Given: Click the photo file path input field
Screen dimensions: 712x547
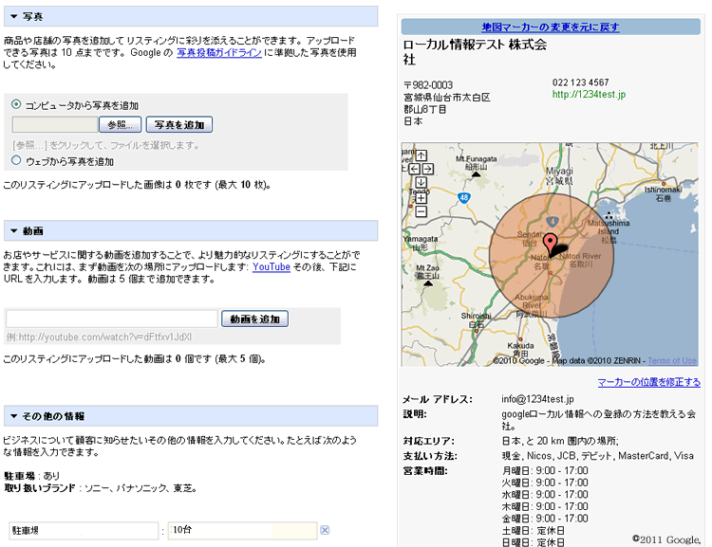Looking at the screenshot, I should (x=55, y=125).
